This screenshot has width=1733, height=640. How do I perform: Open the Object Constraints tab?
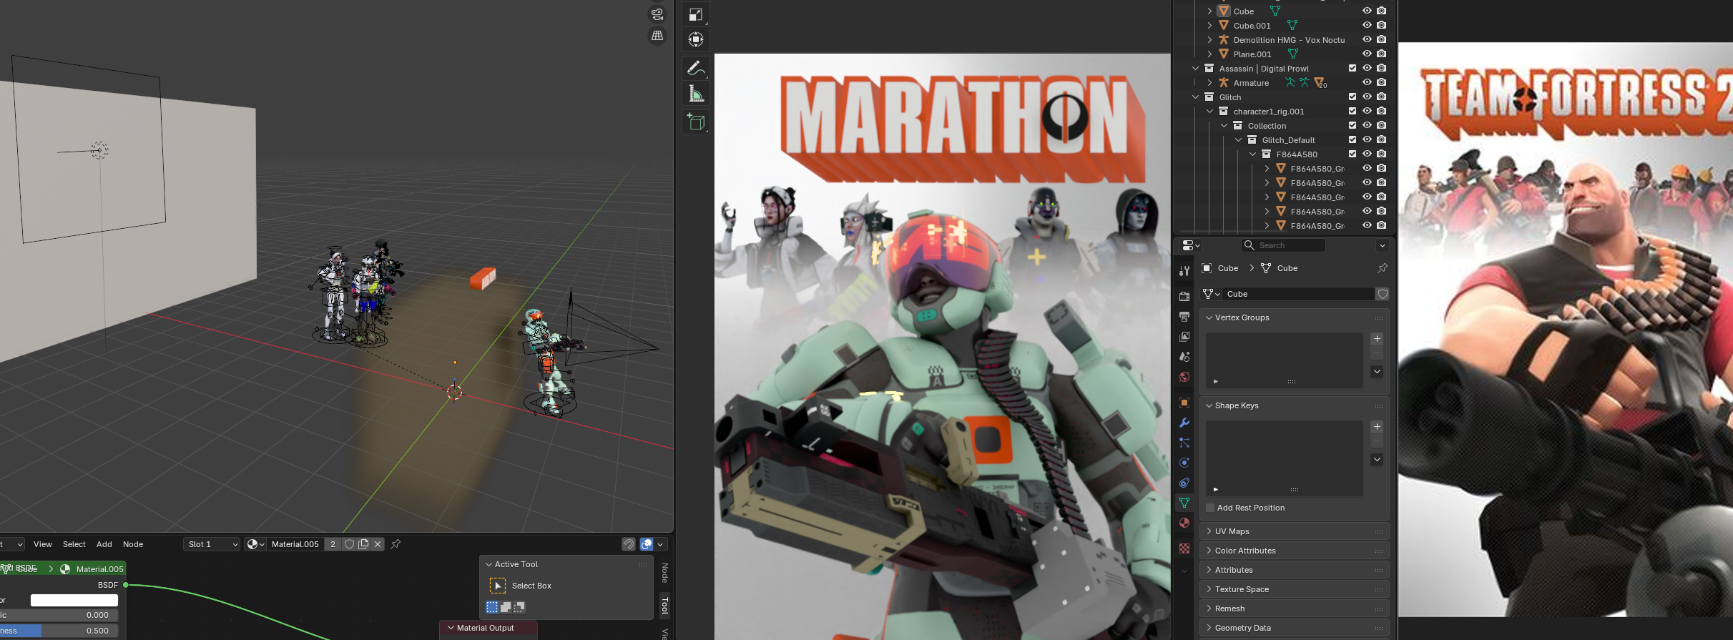point(1184,483)
